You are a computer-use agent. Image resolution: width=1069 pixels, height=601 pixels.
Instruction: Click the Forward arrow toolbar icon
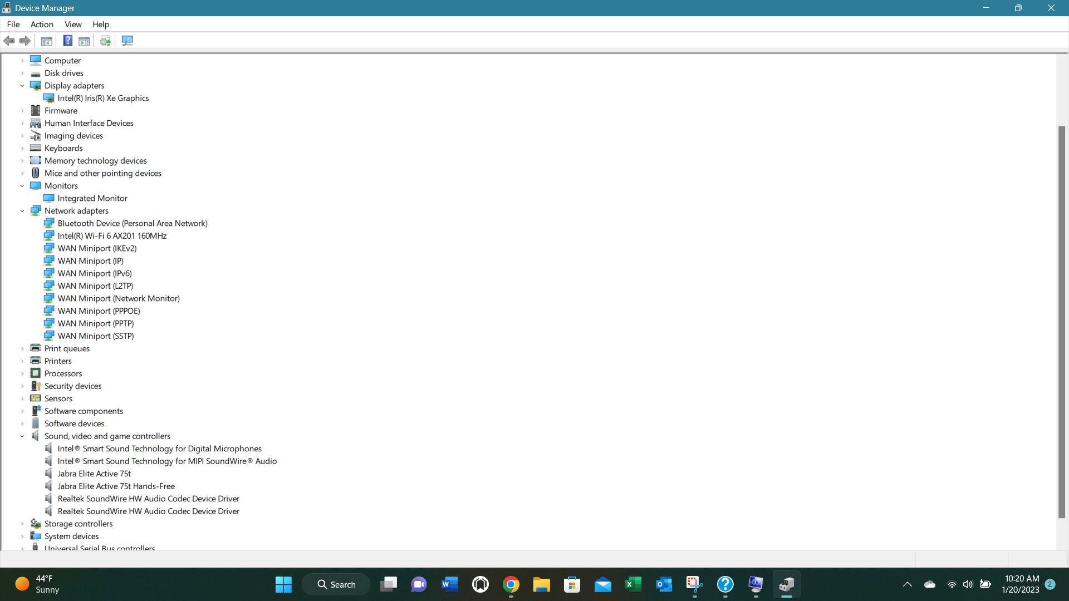25,41
